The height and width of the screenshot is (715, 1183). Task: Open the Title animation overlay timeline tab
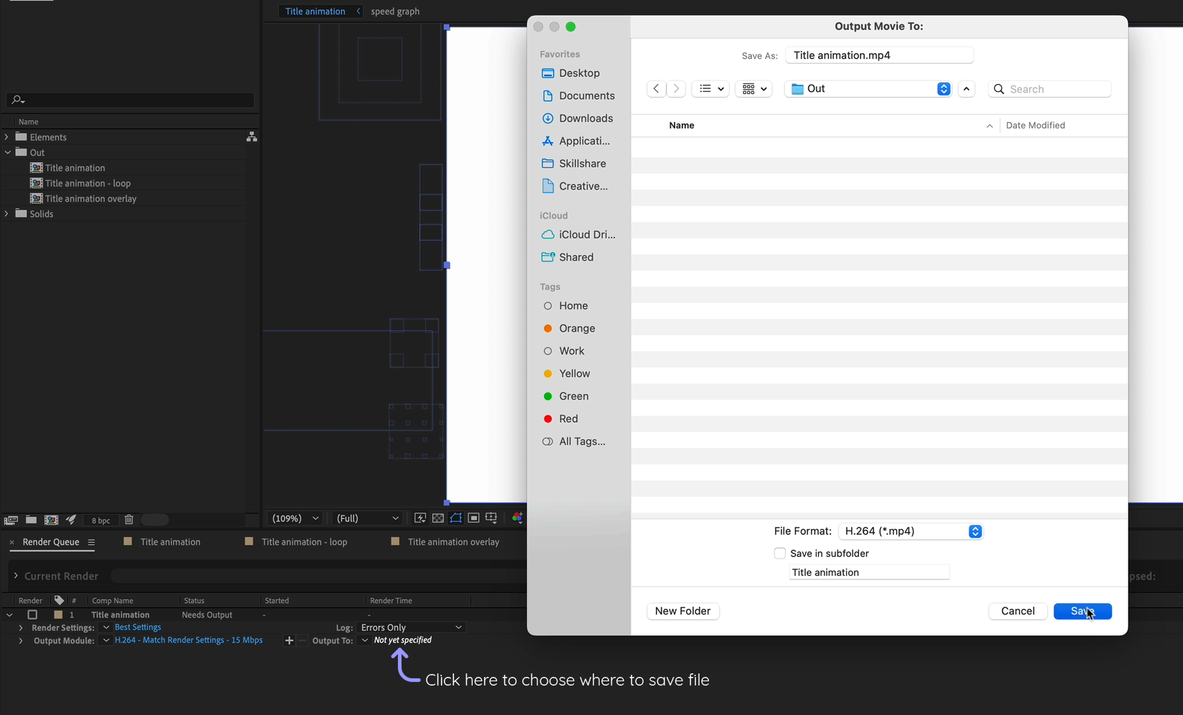click(453, 542)
